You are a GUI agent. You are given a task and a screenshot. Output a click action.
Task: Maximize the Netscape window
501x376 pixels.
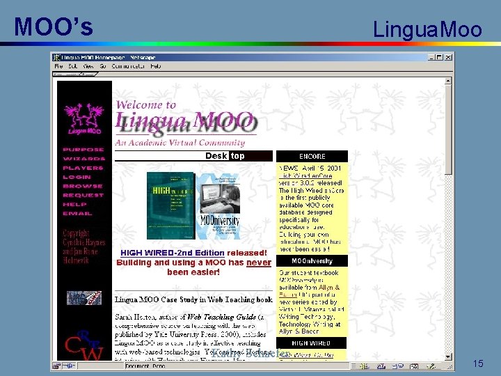(439, 57)
